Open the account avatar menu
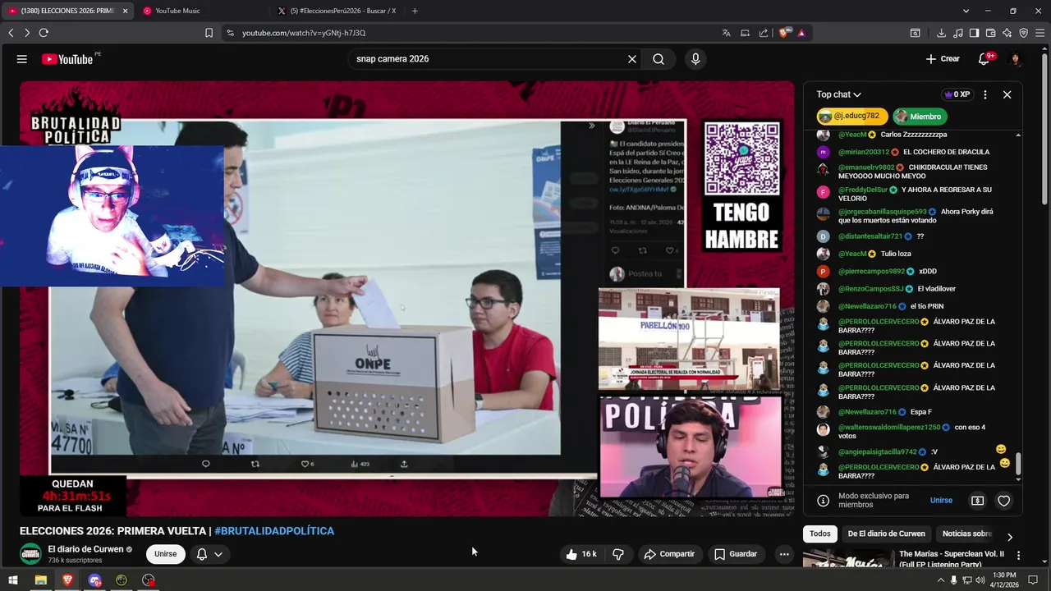1051x591 pixels. [x=1016, y=59]
